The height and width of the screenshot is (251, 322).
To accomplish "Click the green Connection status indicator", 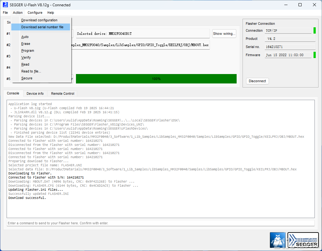I will tap(314, 30).
